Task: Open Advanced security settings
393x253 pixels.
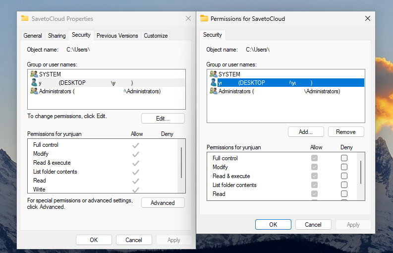Action: (163, 203)
